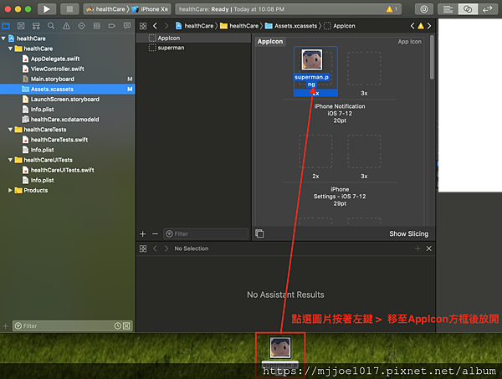Show the Library button in toolbar
502x379 pixels.
point(424,9)
